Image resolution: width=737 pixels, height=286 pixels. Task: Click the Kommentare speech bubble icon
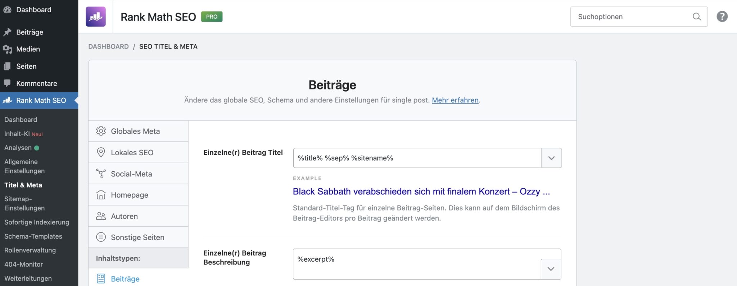coord(7,83)
